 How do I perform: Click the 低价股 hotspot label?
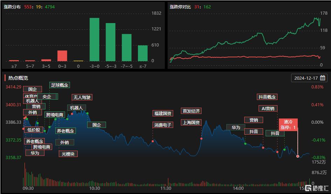(x=34, y=130)
